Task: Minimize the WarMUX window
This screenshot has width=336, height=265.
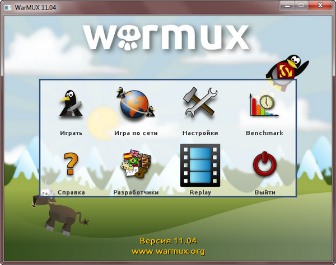Action: tap(287, 6)
